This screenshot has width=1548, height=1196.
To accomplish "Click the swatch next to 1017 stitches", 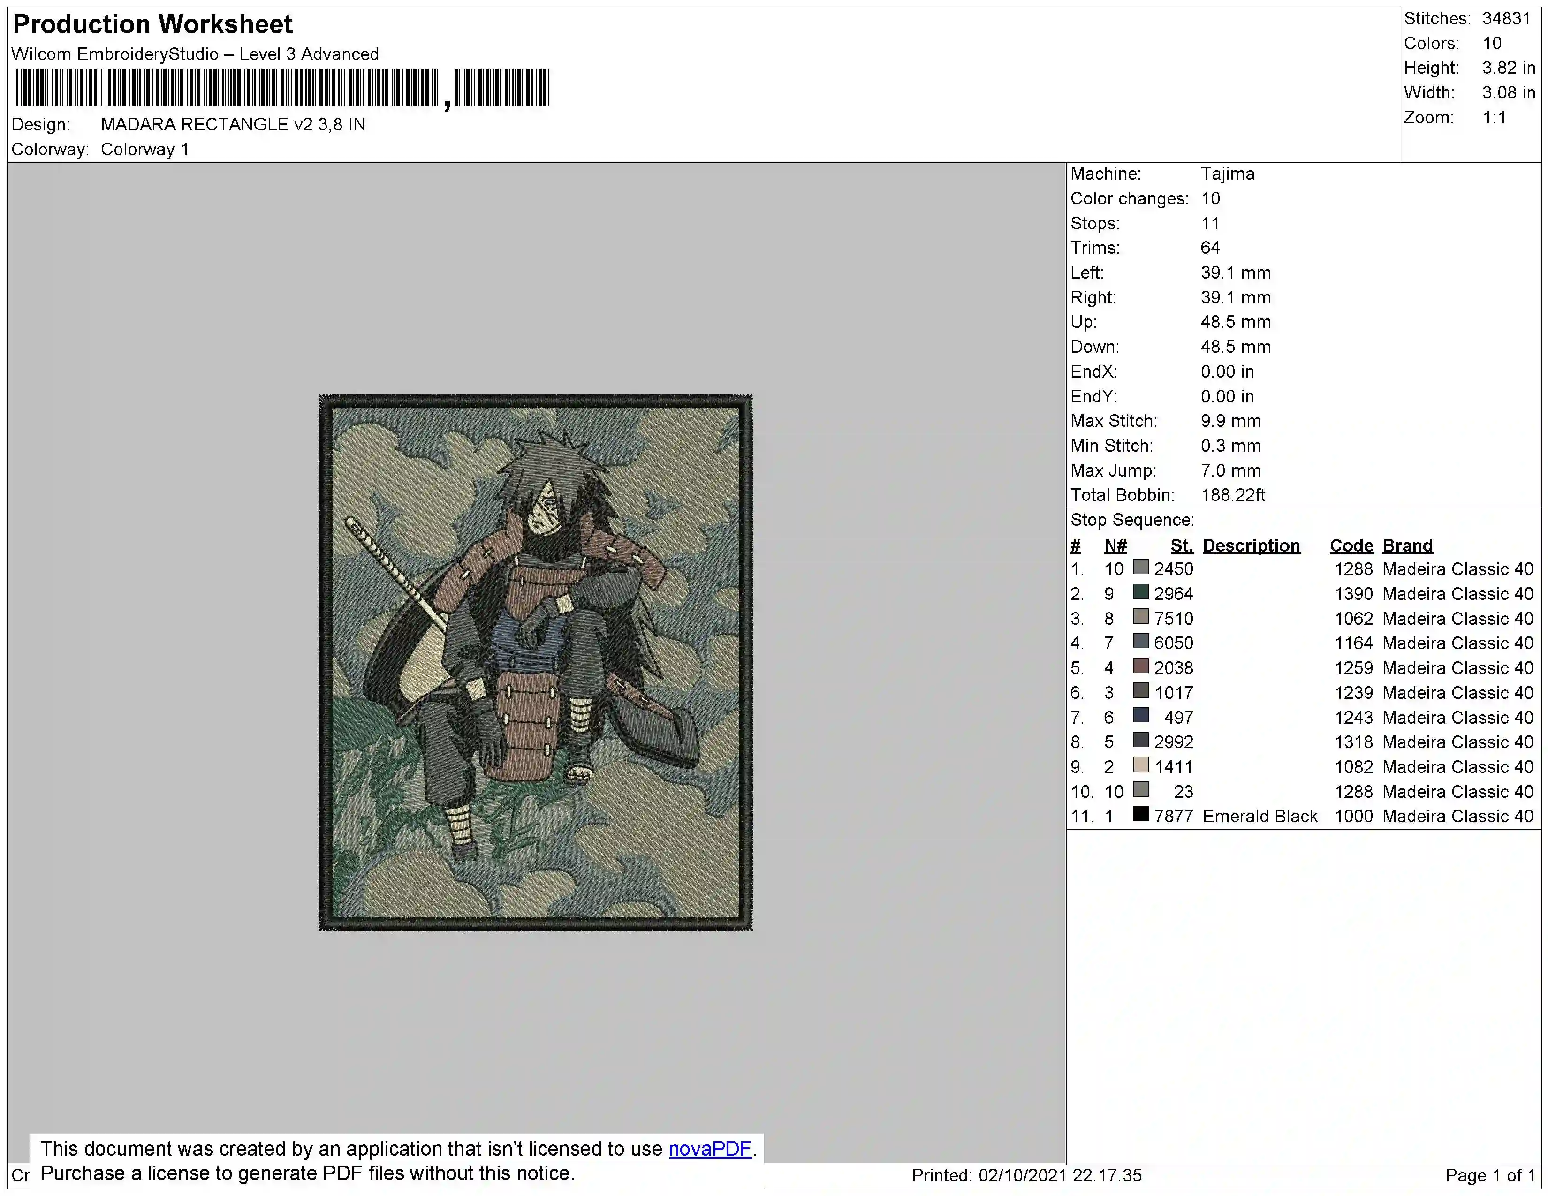I will click(1140, 691).
